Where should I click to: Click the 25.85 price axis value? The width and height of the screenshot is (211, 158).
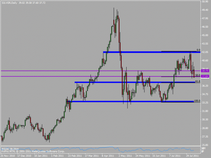(205, 145)
